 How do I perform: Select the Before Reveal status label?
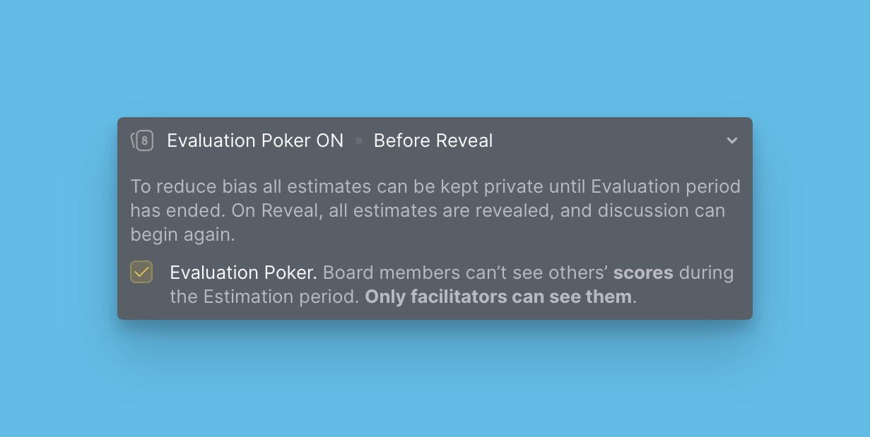coord(433,140)
